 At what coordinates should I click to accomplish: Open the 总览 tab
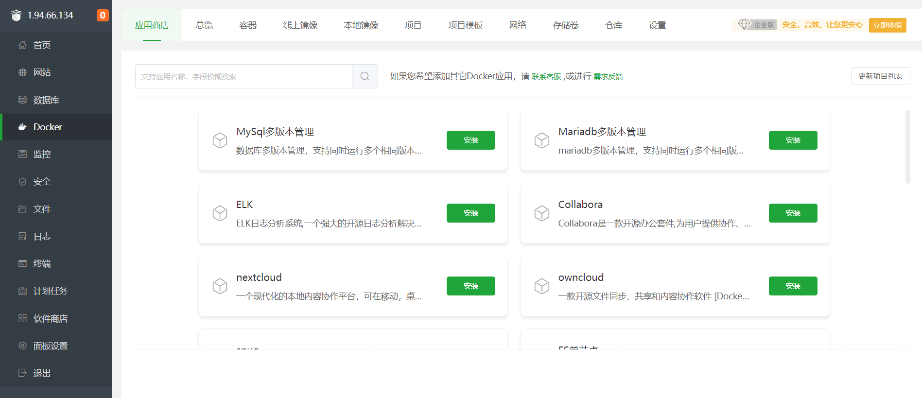[x=204, y=25]
